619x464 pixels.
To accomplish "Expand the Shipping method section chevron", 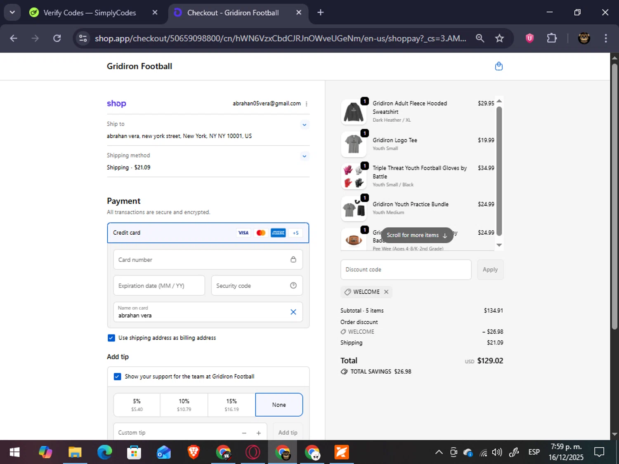I will 304,156.
